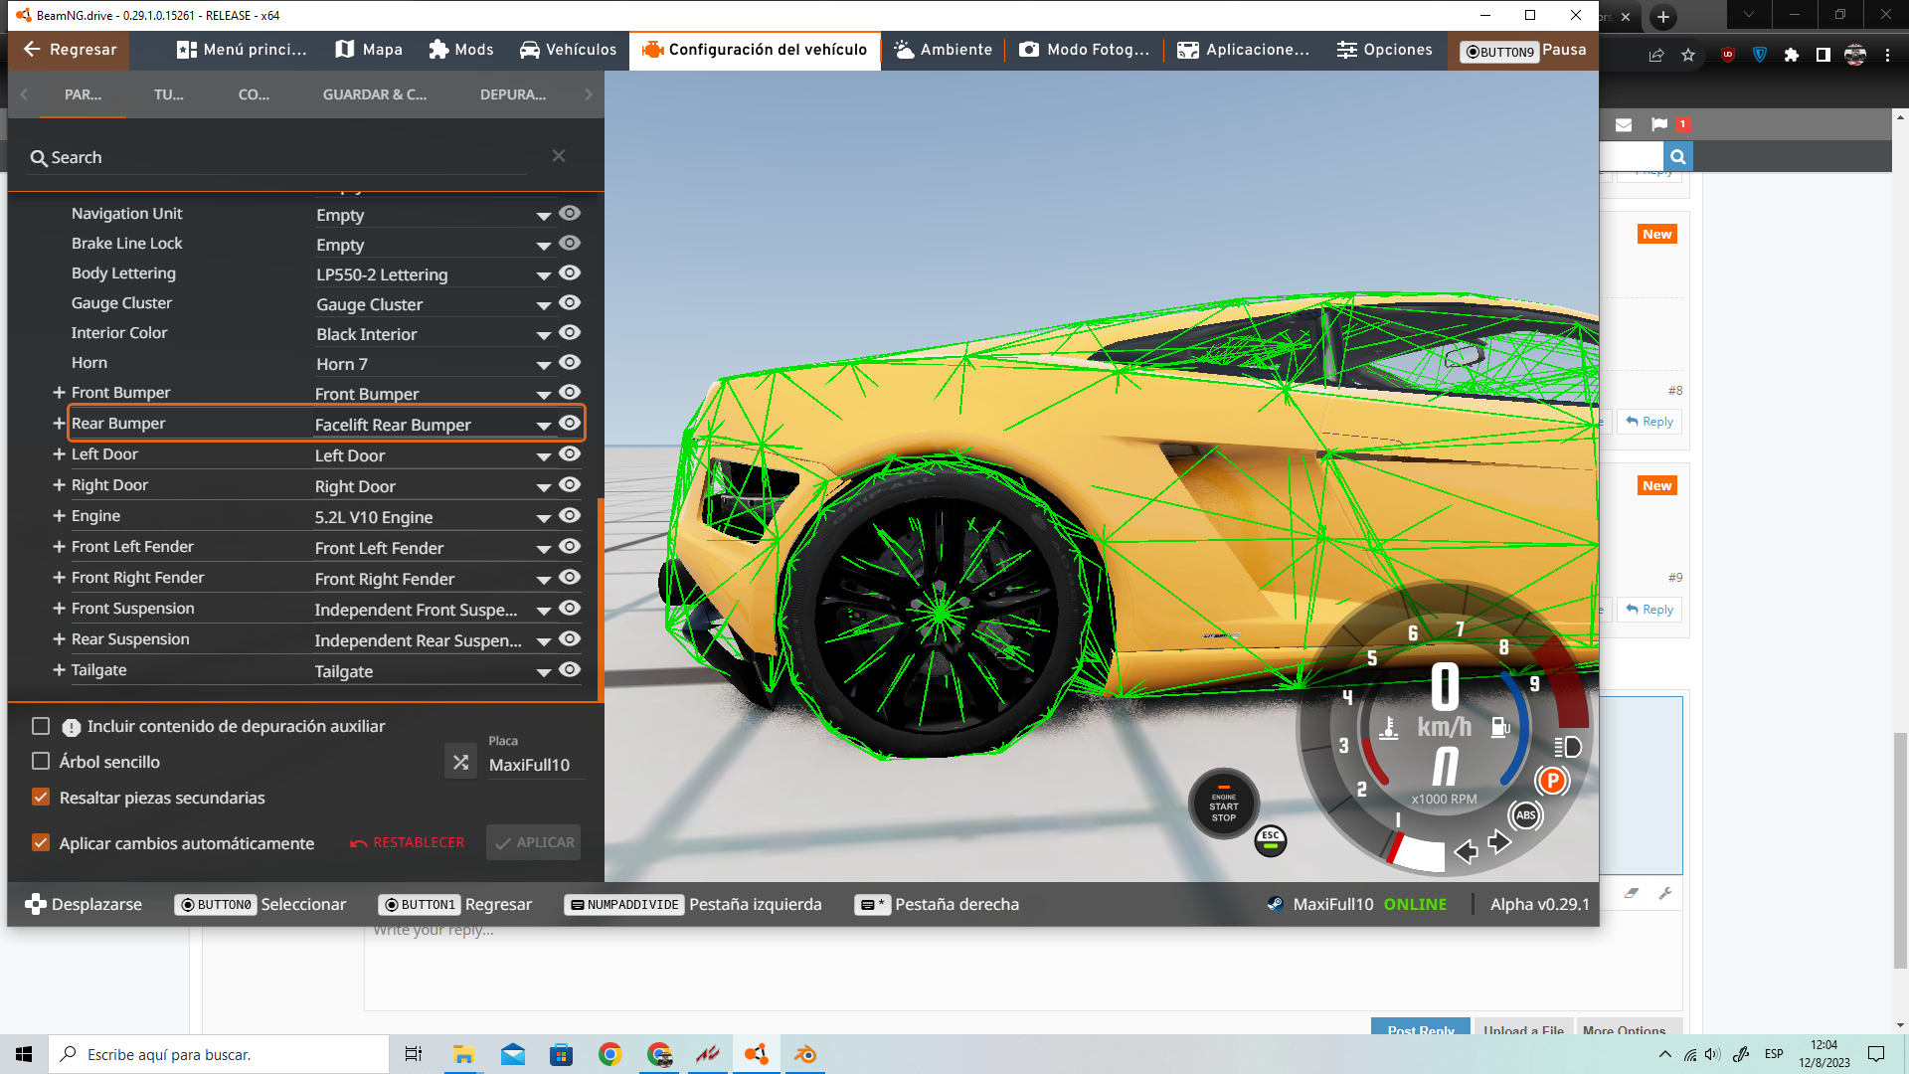Open the Horn 7 dropdown
The image size is (1909, 1074).
[x=434, y=364]
